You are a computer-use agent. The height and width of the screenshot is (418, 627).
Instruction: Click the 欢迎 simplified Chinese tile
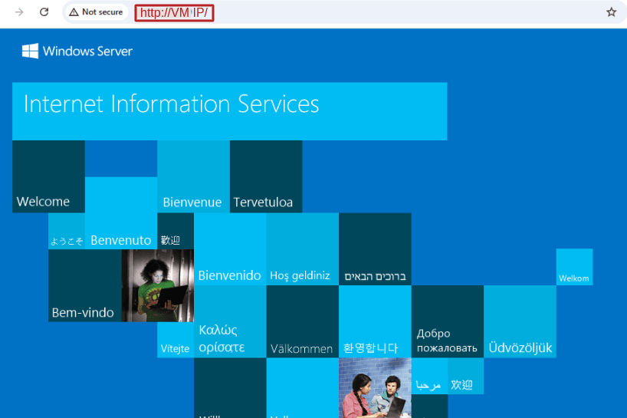click(466, 376)
